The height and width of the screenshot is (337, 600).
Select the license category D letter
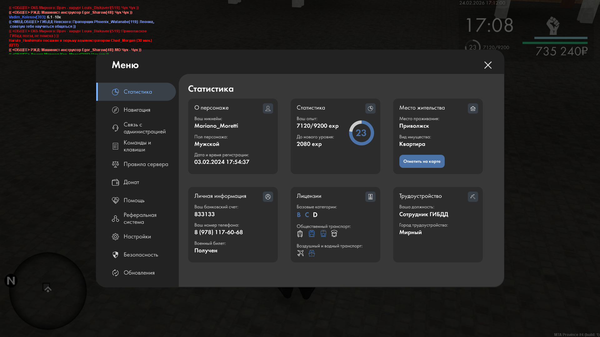point(315,215)
